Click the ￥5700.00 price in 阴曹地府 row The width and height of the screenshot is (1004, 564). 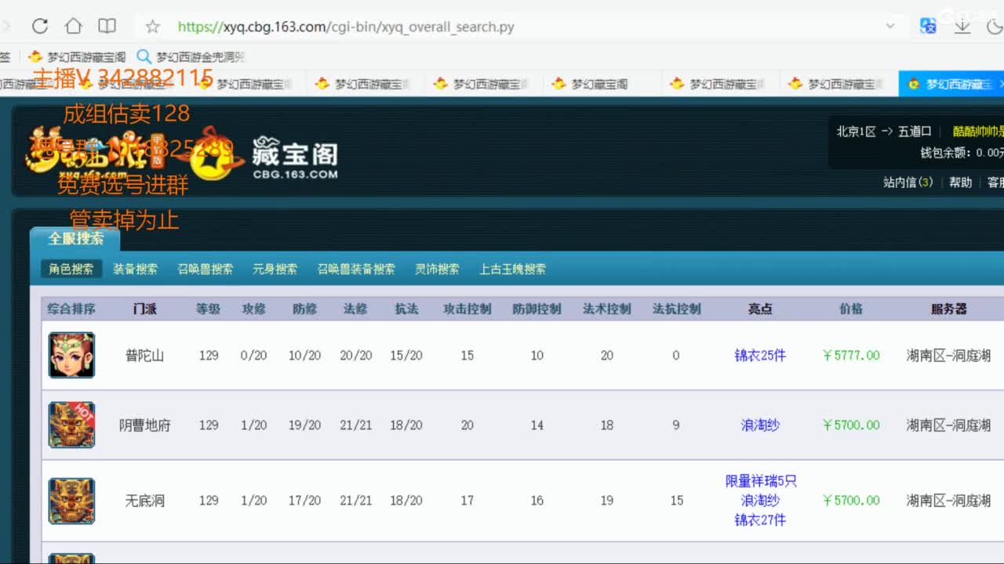[851, 425]
